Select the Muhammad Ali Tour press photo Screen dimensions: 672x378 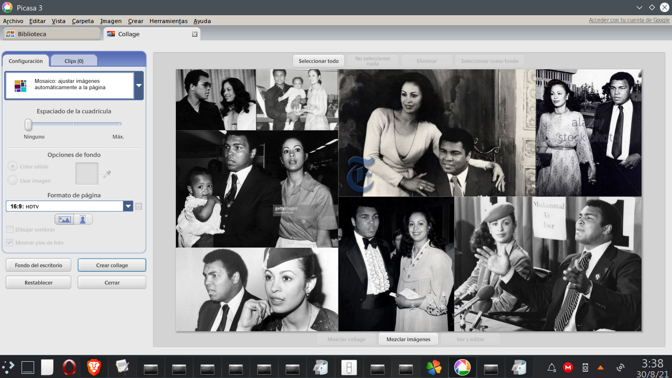click(x=548, y=264)
